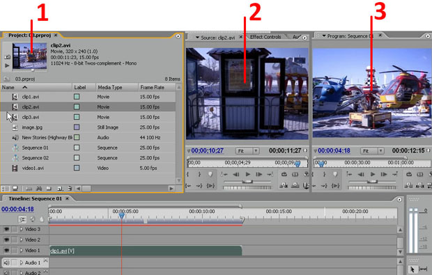Step forward one frame in Program monitor

pyautogui.click(x=384, y=175)
